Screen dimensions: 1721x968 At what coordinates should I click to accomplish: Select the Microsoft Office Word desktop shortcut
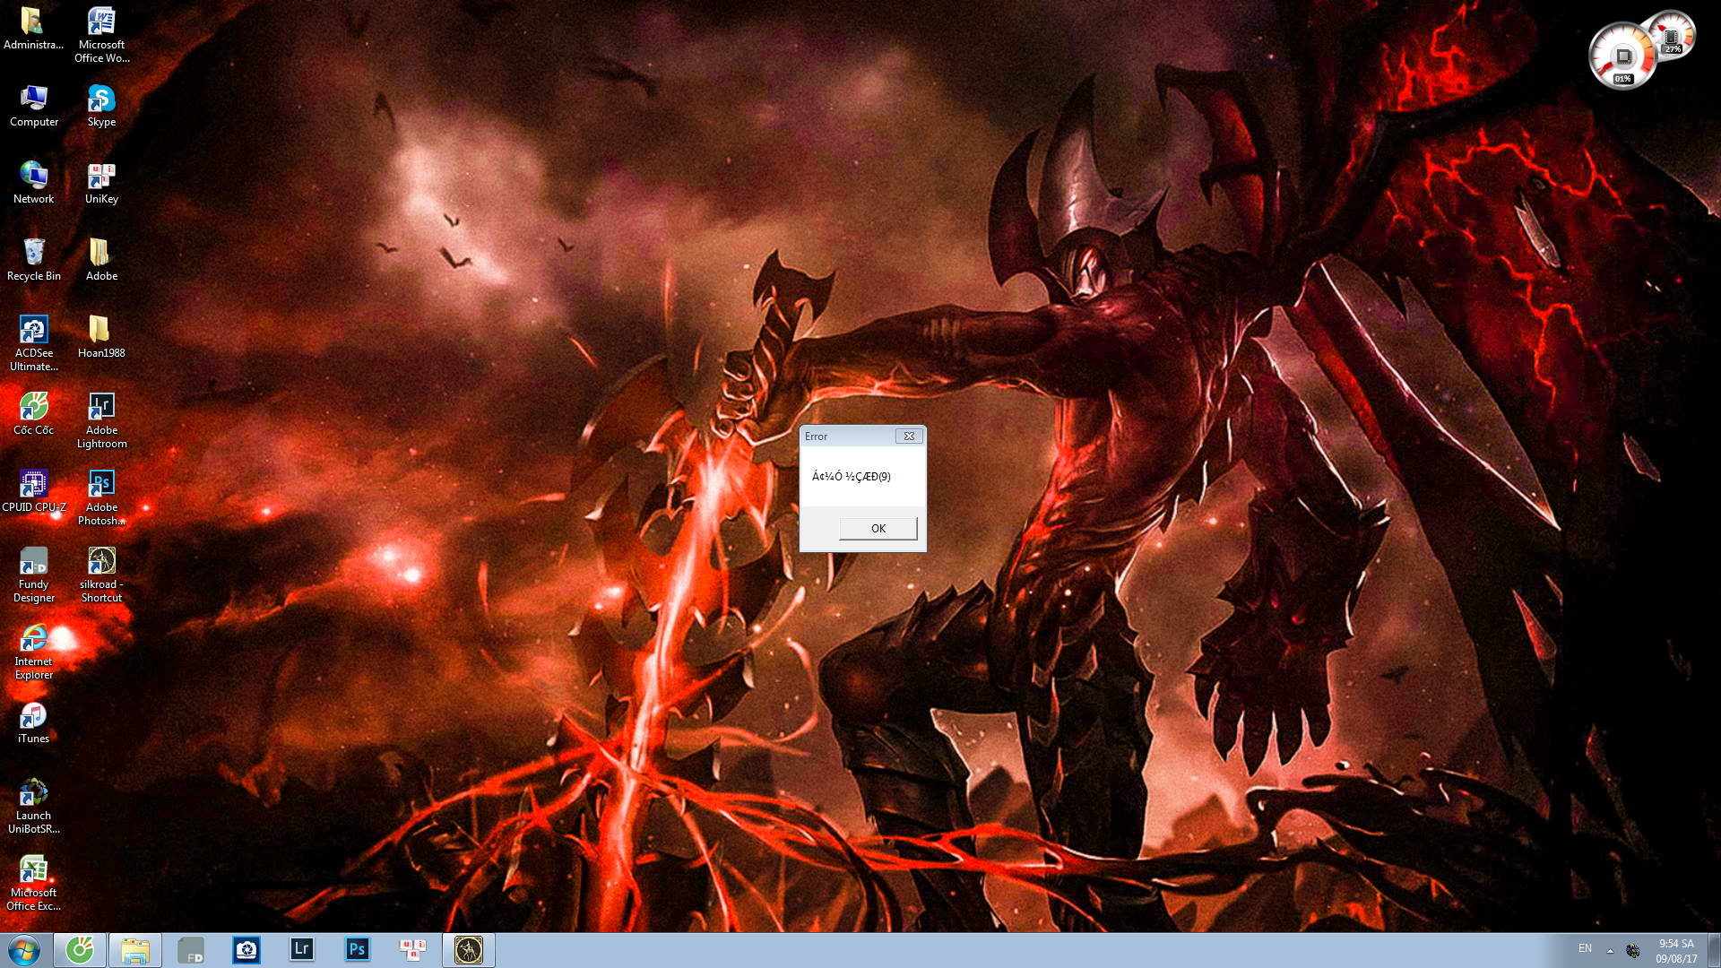pos(101,35)
